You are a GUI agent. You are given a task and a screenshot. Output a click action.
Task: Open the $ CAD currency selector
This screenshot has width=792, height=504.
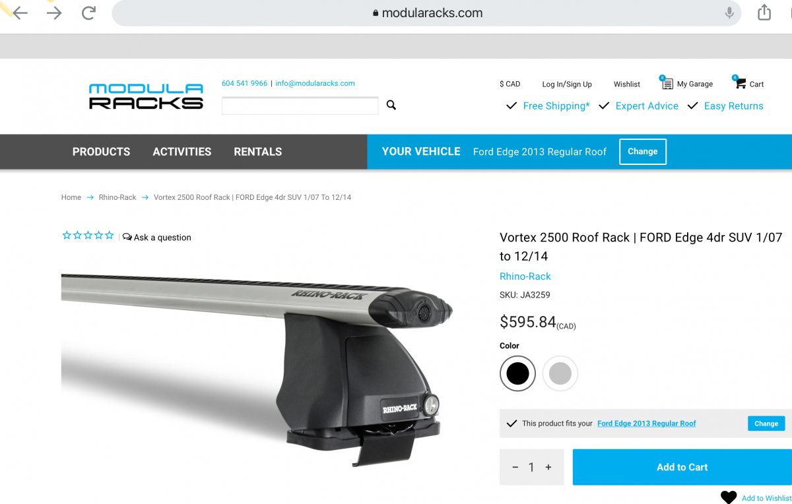coord(510,84)
